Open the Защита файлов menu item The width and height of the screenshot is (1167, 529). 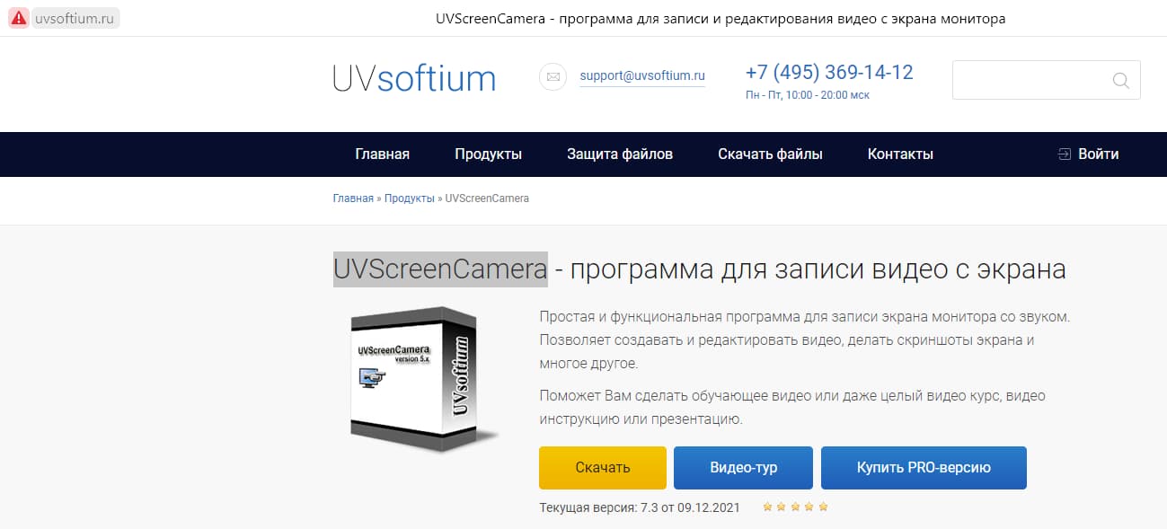[620, 154]
